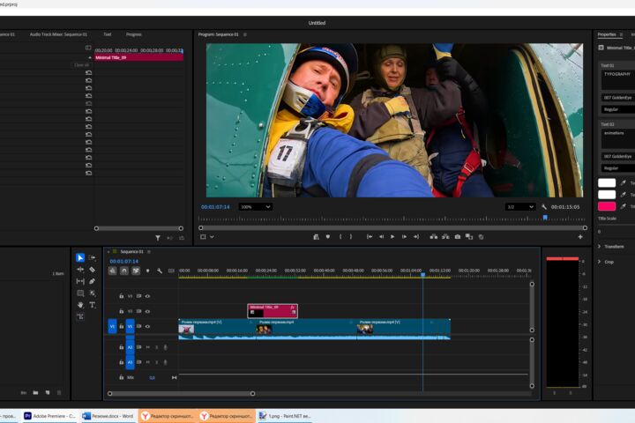Select the Pen tool

[x=93, y=281]
